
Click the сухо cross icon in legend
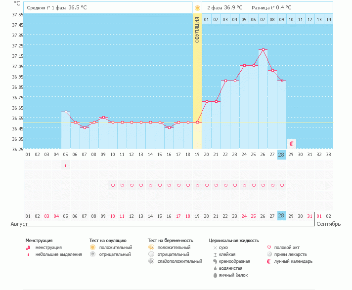[215, 247]
